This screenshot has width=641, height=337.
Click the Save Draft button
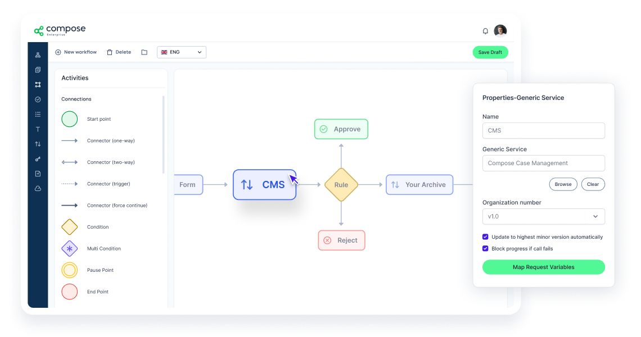tap(490, 52)
